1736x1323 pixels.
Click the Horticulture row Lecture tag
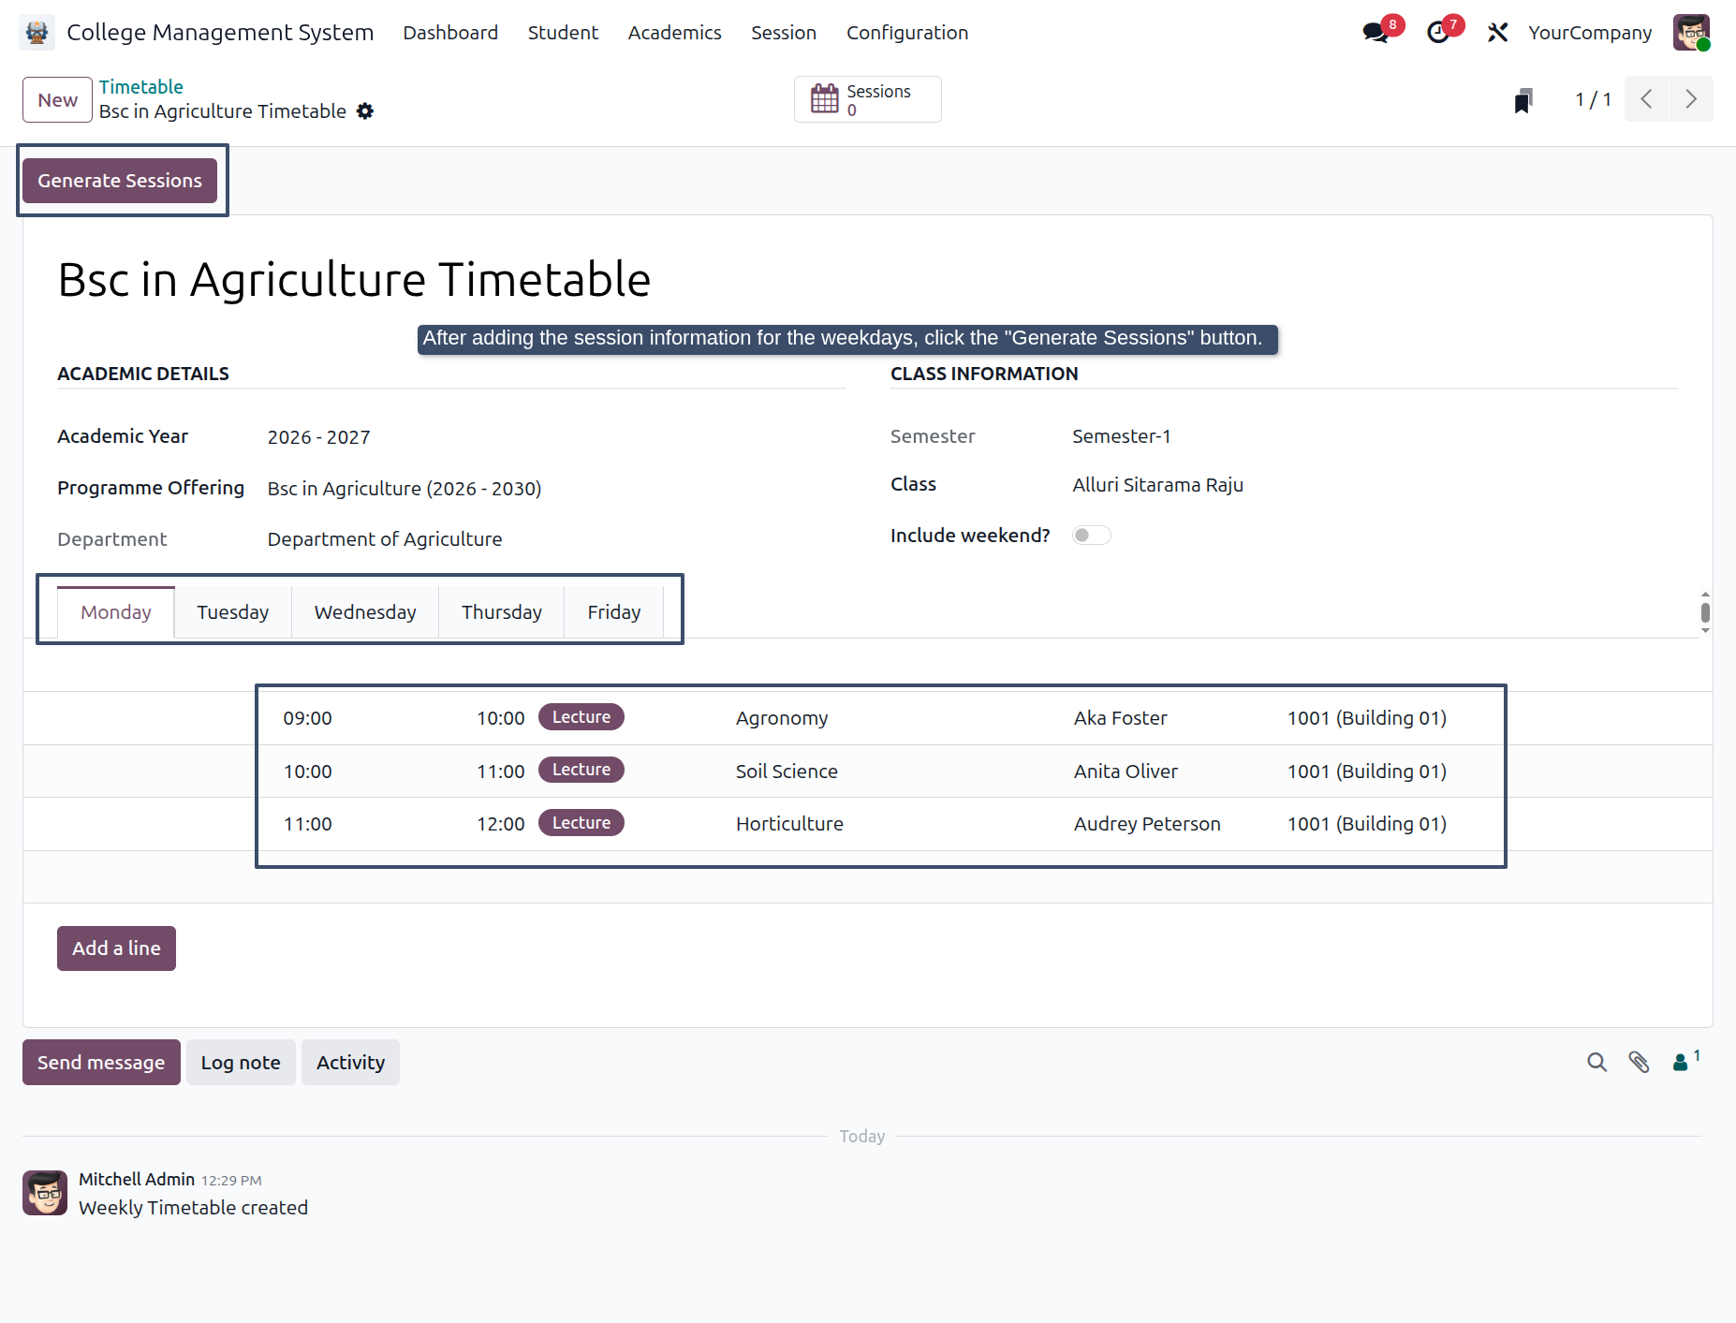tap(581, 823)
